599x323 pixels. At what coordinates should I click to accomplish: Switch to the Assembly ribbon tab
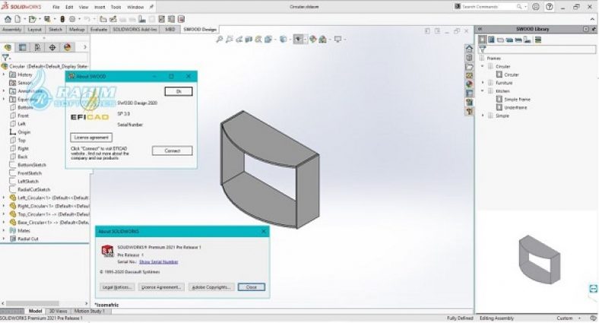pos(12,30)
